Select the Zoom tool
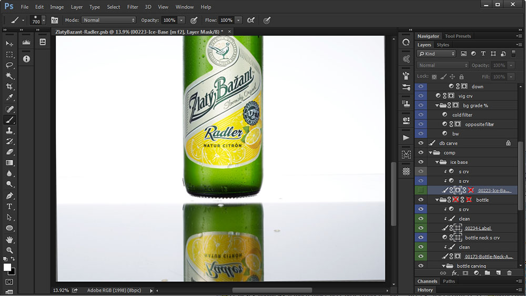This screenshot has height=296, width=526. click(x=9, y=250)
